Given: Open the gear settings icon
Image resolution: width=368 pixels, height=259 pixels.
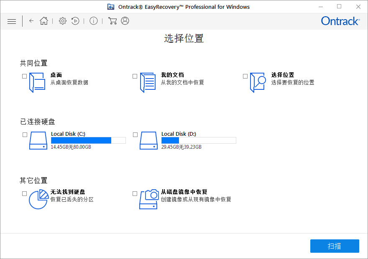Looking at the screenshot, I should coord(62,21).
